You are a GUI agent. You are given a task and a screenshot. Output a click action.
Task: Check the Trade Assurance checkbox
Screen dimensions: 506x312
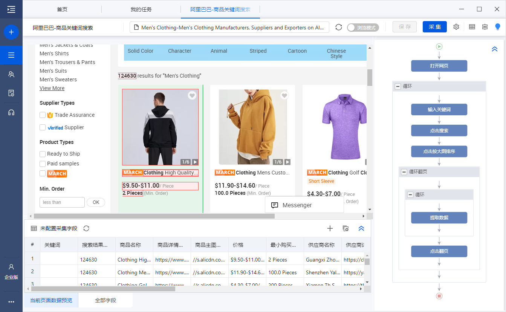click(43, 115)
